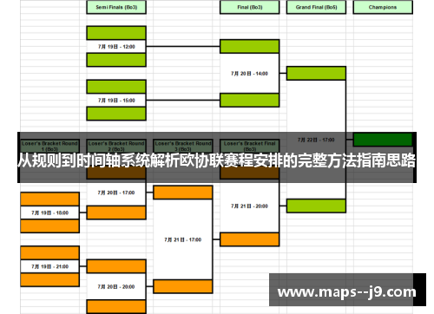Select the Semi Finals (Bo3) header cell
The width and height of the screenshot is (434, 314).
point(116,7)
